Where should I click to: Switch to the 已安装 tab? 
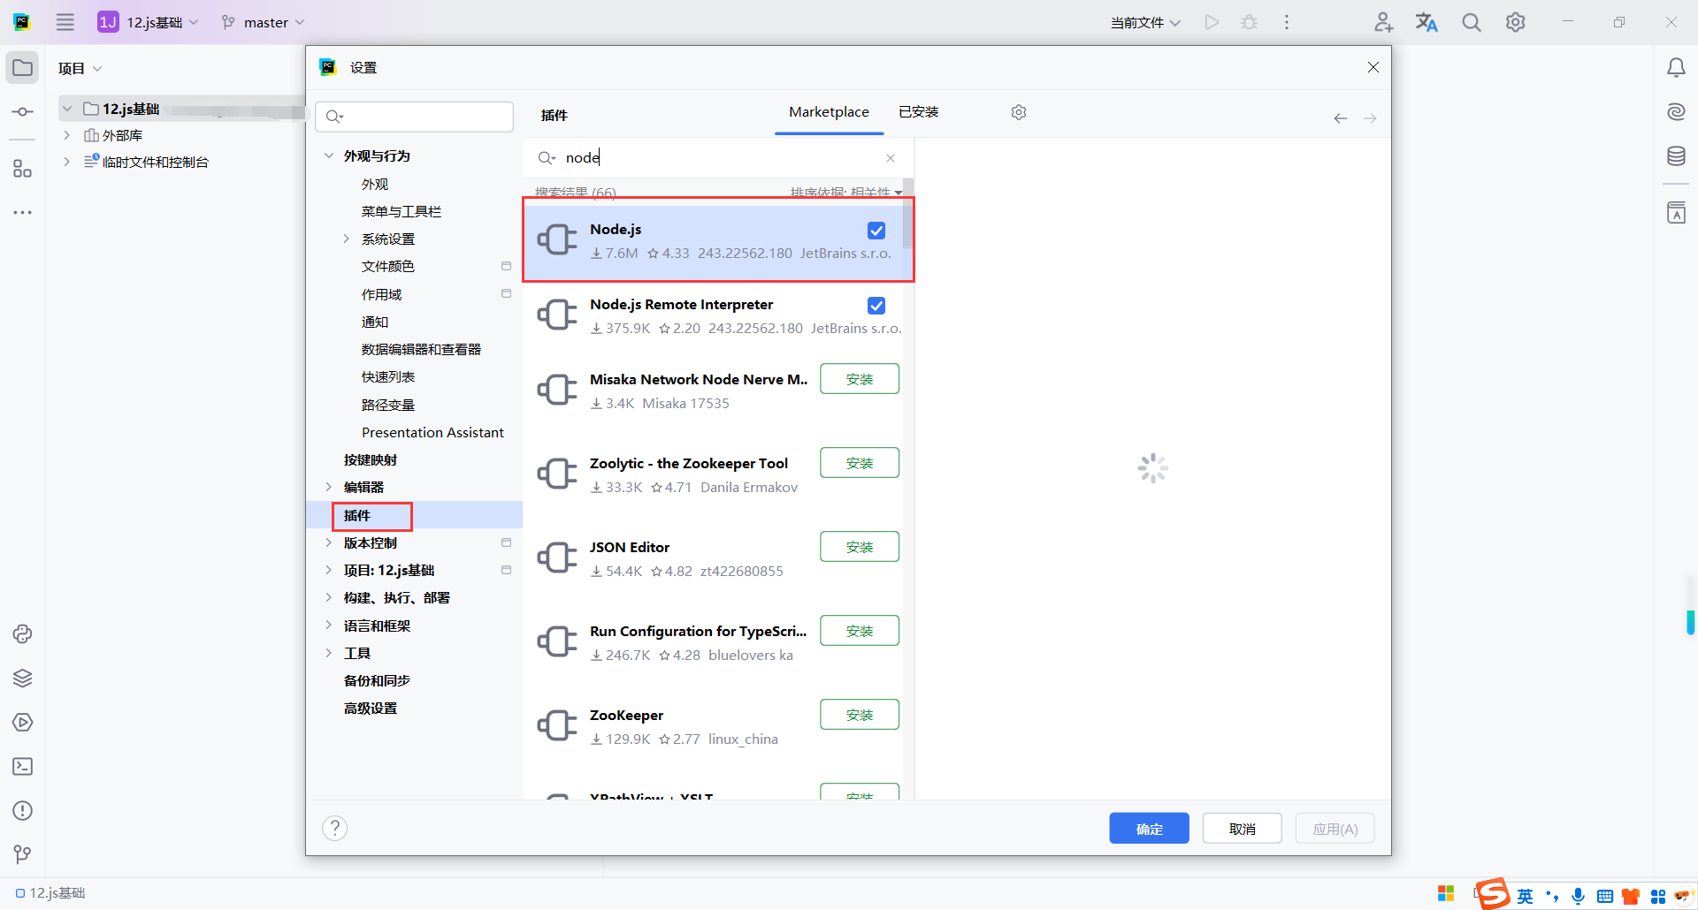tap(919, 112)
